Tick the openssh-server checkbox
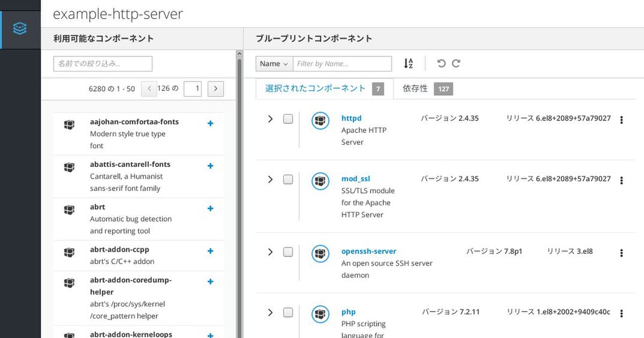Image resolution: width=644 pixels, height=338 pixels. coord(288,252)
